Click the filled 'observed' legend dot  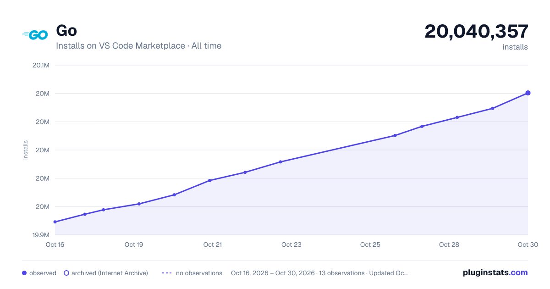coord(24,273)
